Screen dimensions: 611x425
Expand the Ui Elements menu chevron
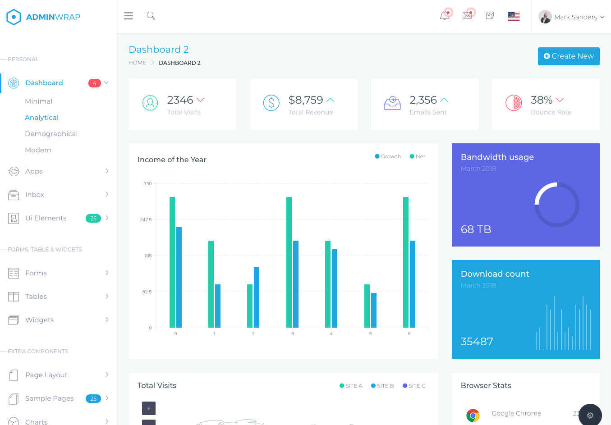107,218
